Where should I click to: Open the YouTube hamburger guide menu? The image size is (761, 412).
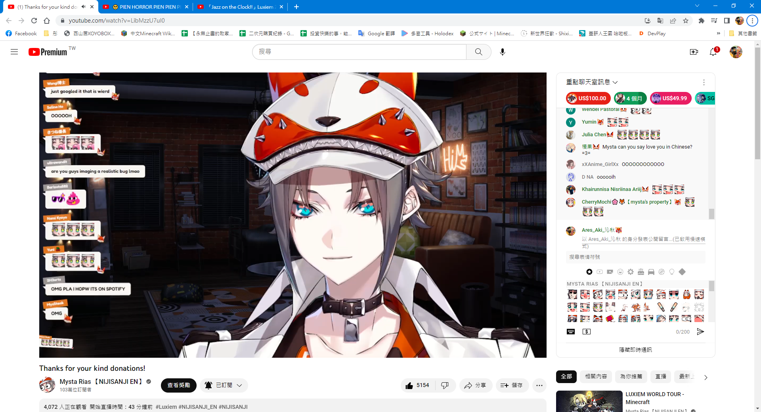pos(14,52)
